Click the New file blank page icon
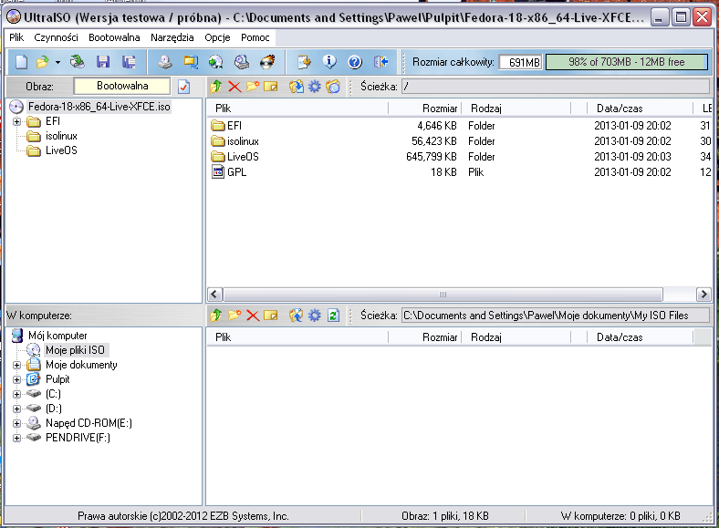Viewport: 719px width, 528px height. click(x=21, y=62)
